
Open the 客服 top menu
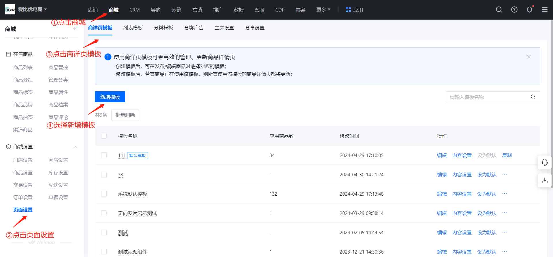(259, 10)
